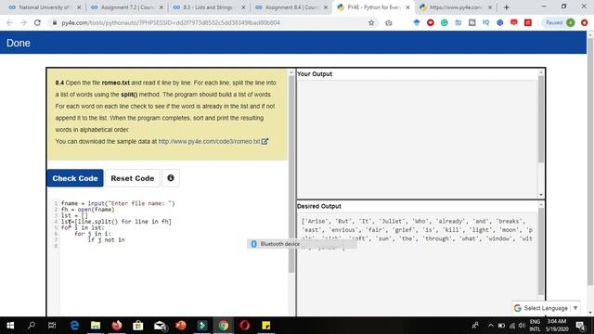Click the Desired Output label
Viewport: 594px width, 334px height.
(x=319, y=206)
